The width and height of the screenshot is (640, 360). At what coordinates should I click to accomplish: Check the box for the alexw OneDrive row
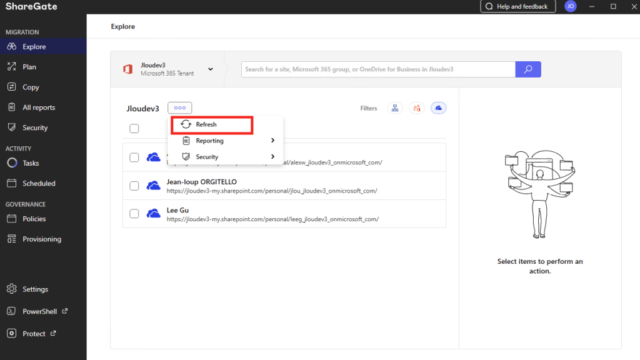pos(134,157)
